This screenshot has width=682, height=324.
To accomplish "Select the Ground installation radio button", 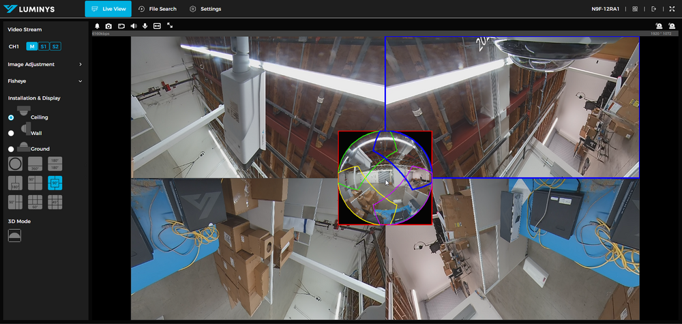I will point(11,149).
